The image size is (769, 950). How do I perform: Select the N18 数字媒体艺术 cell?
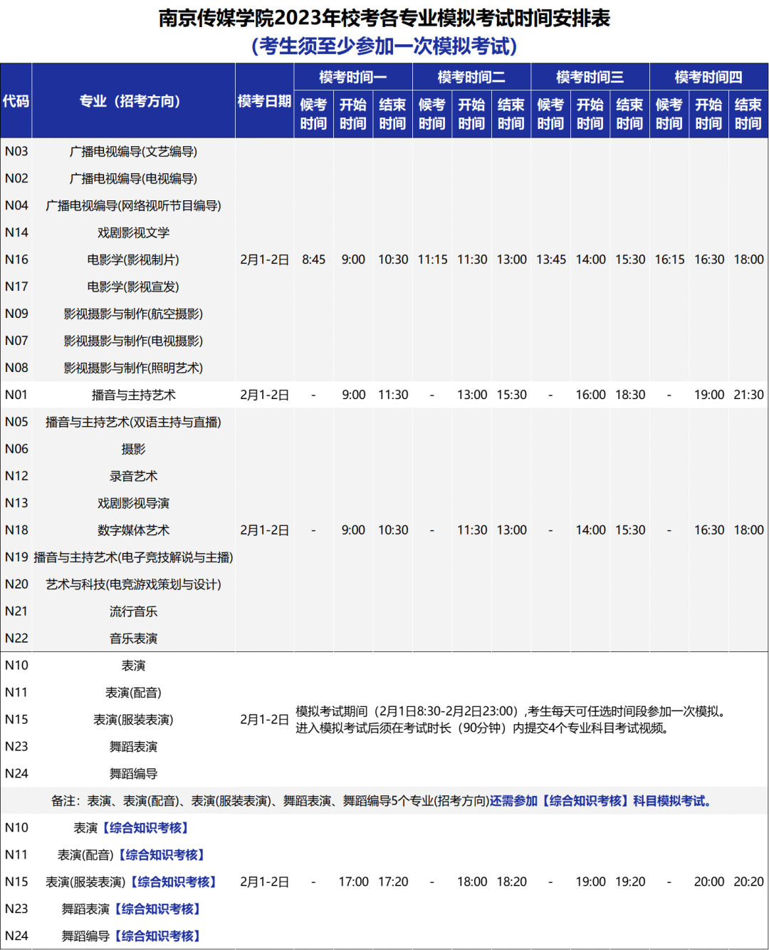point(130,530)
